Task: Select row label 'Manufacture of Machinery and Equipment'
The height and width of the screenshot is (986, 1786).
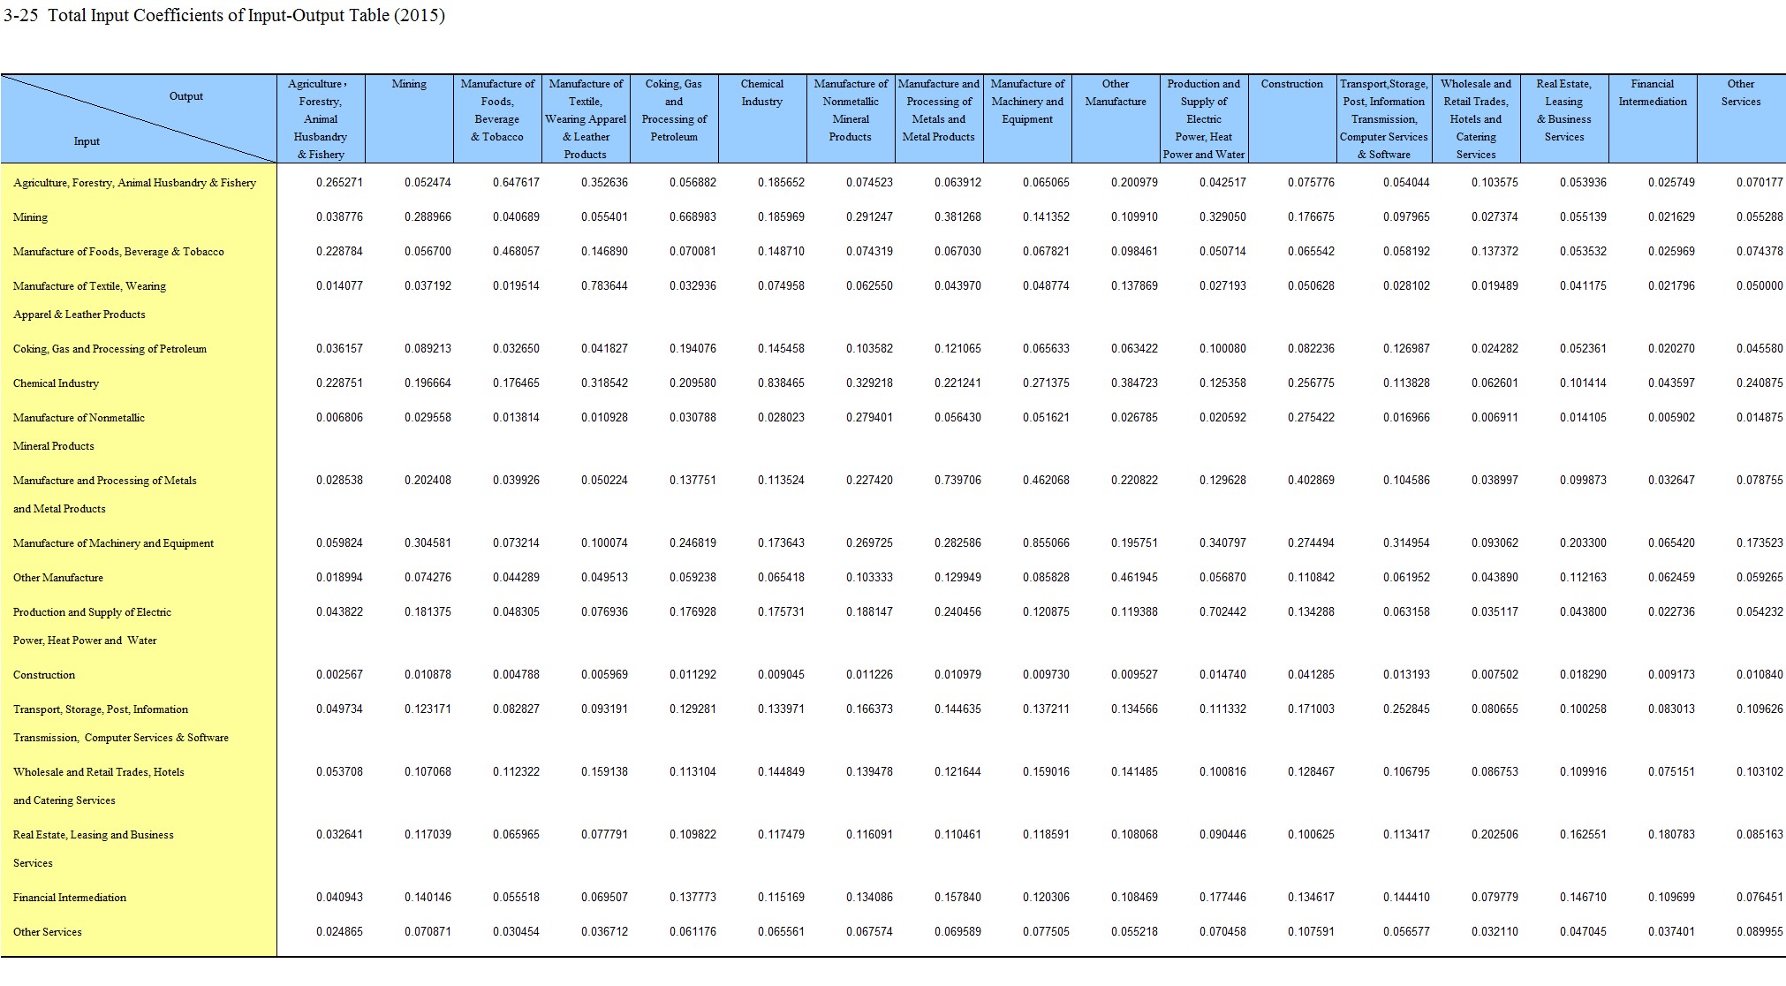Action: [x=113, y=543]
